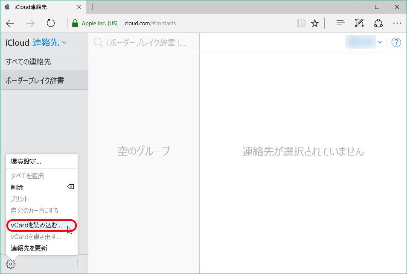
Task: Click the iCloud help question mark icon
Action: pos(396,42)
